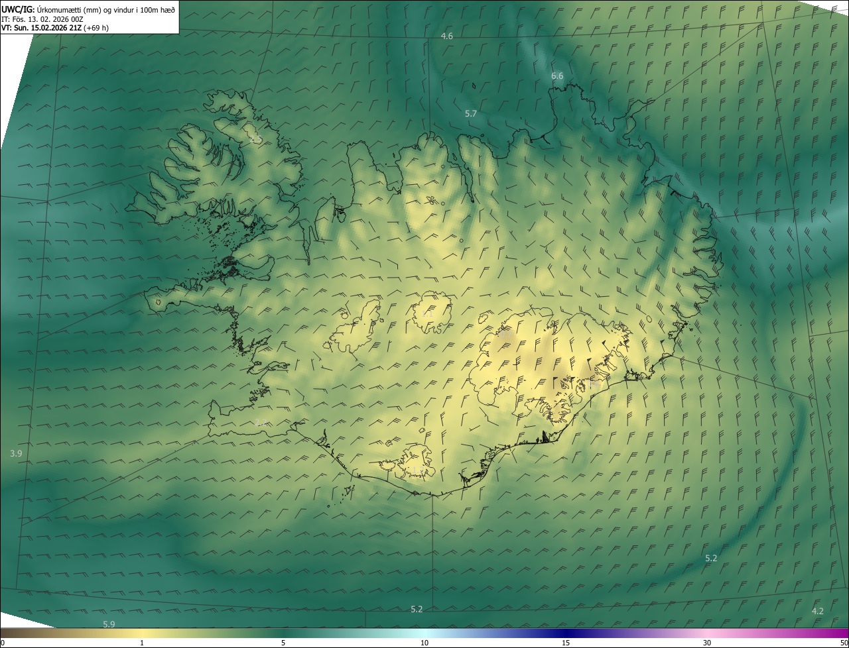Click the '10' tick on the color scale

point(424,643)
